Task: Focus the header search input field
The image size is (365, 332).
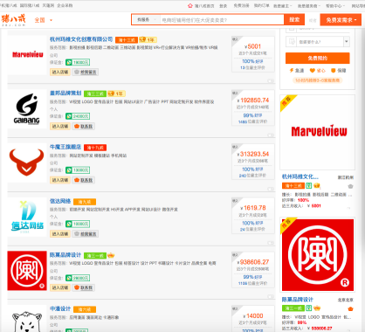Action: pyautogui.click(x=222, y=20)
